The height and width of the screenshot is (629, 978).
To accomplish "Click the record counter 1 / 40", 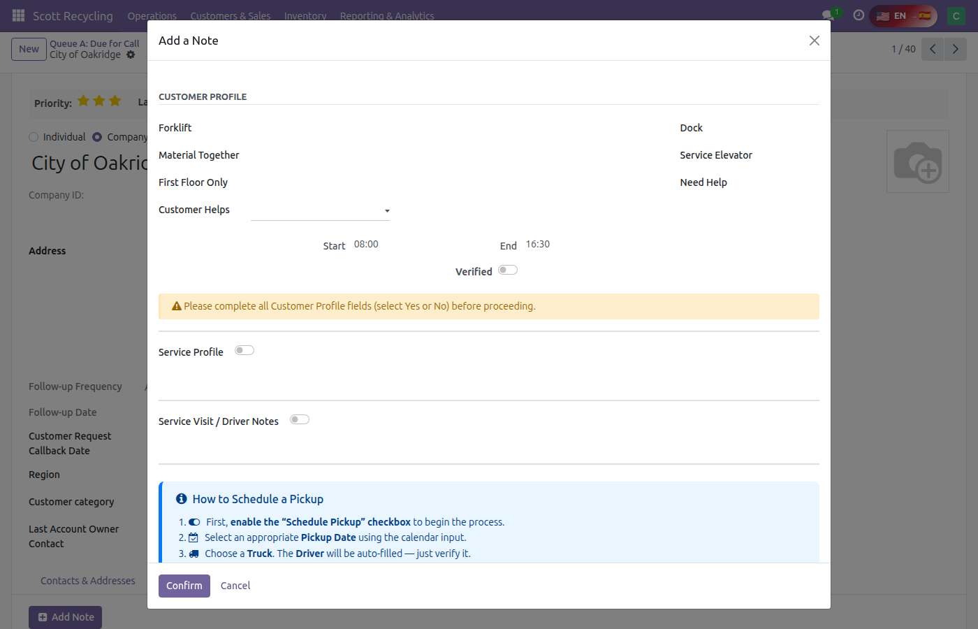I will (903, 49).
